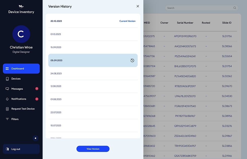Click Sliide ID SLD2654

click(227, 56)
